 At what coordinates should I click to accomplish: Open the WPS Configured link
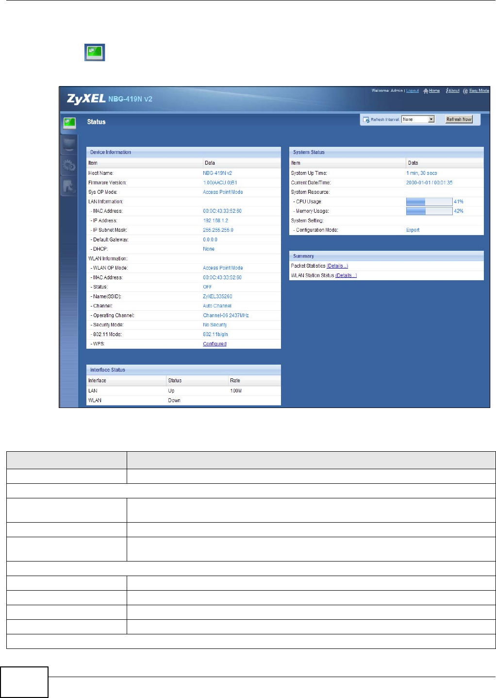pos(215,344)
